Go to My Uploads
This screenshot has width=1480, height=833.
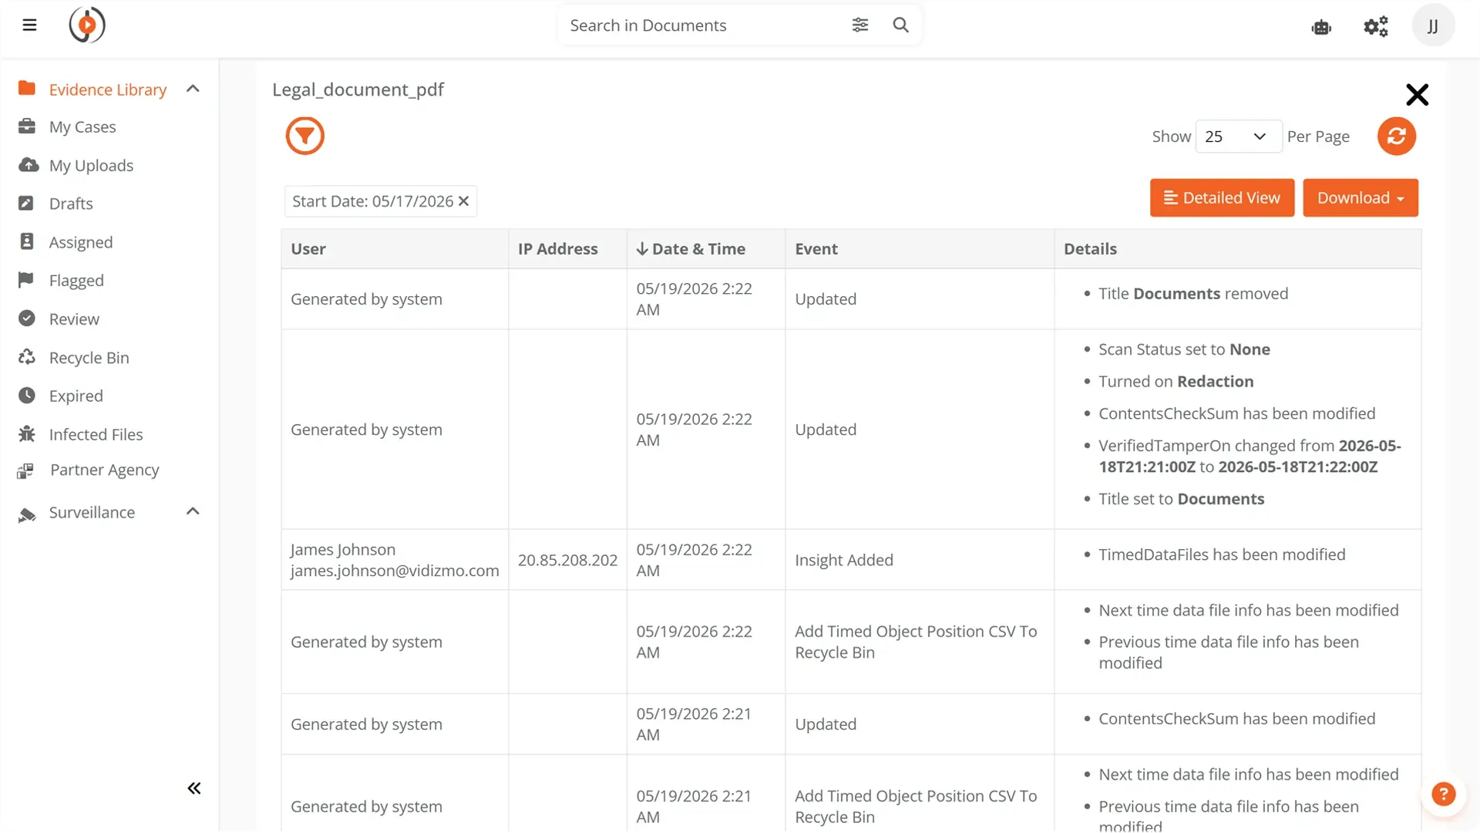pos(91,166)
